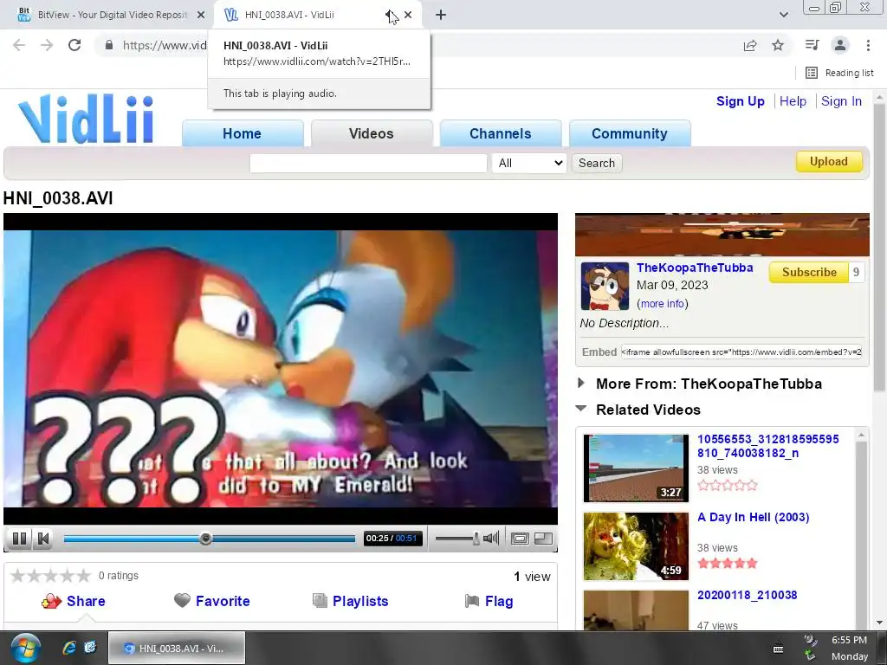Open the Share link
This screenshot has height=665, width=887.
[86, 601]
